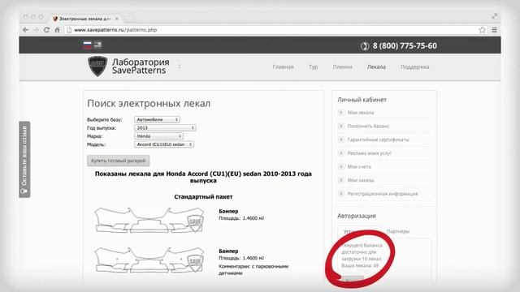520x292 pixels.
Task: Click the Показаны лекала для Honda Accord text
Action: click(x=203, y=177)
